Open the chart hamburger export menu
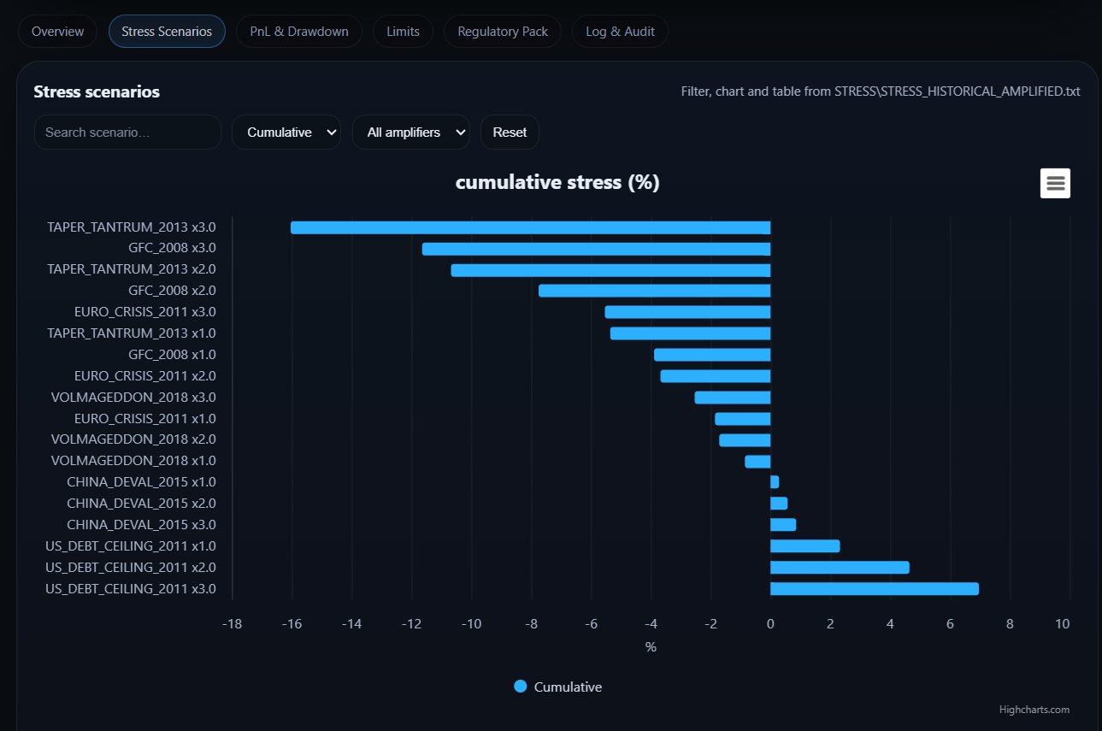The width and height of the screenshot is (1102, 731). point(1055,183)
